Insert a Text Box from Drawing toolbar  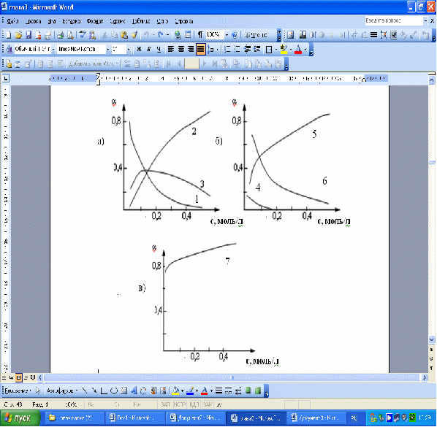point(123,391)
